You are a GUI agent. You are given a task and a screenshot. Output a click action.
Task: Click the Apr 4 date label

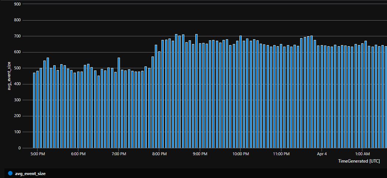click(x=322, y=154)
